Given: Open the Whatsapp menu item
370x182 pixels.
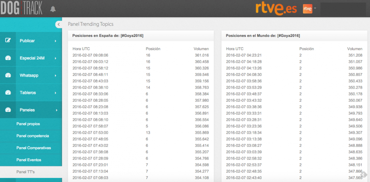Looking at the screenshot, I should pyautogui.click(x=31, y=75).
